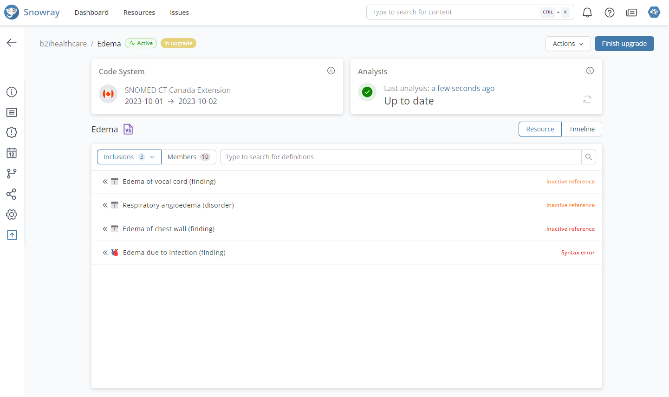
Task: Click the refresh analysis icon
Action: (587, 99)
